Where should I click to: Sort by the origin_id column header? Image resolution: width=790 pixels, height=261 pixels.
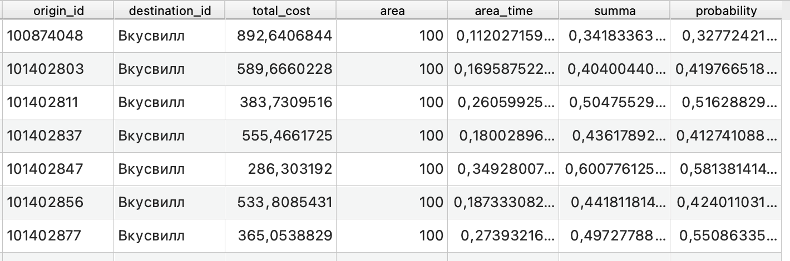[58, 11]
